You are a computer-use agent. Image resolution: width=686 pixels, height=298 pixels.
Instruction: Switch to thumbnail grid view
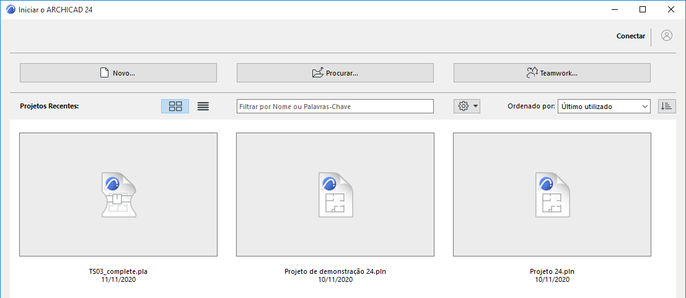coord(175,106)
